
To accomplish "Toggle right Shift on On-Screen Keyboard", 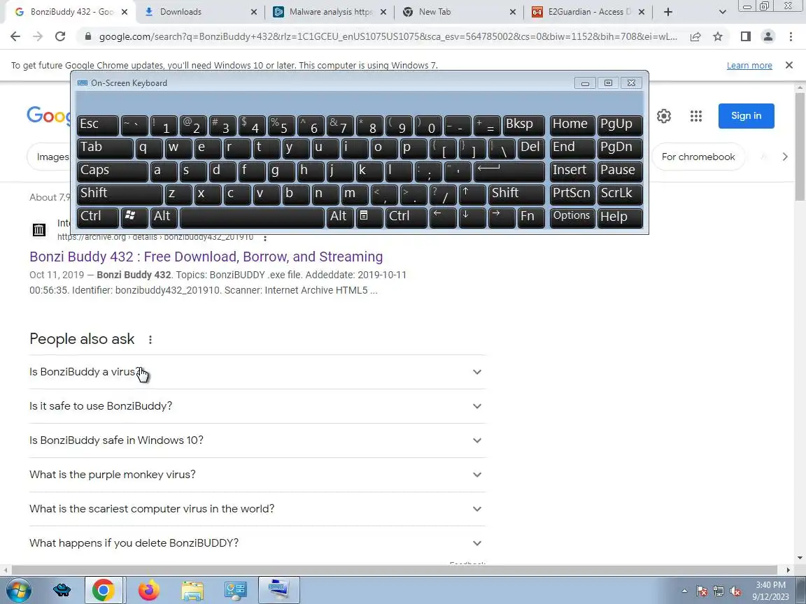I will pos(516,194).
